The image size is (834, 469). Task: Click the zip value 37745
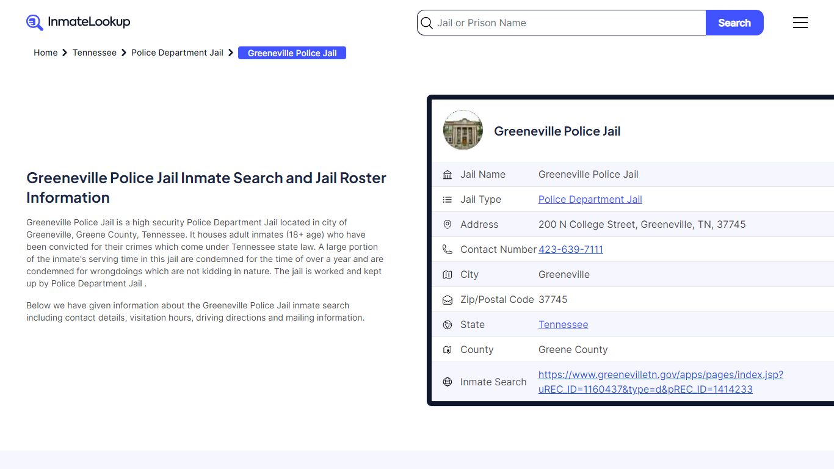coord(553,299)
